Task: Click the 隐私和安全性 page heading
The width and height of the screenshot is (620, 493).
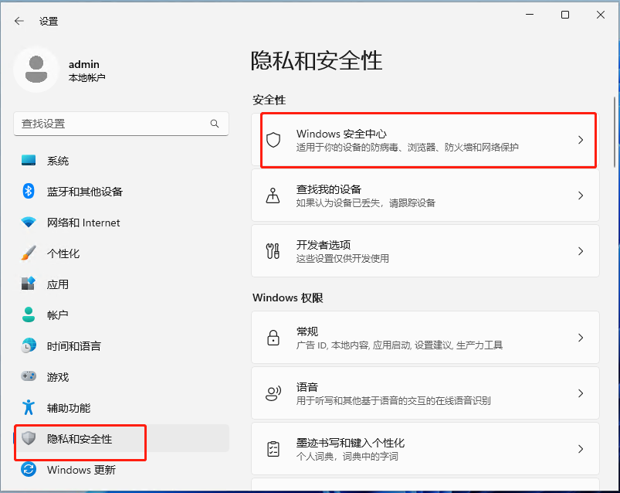Action: click(x=317, y=60)
